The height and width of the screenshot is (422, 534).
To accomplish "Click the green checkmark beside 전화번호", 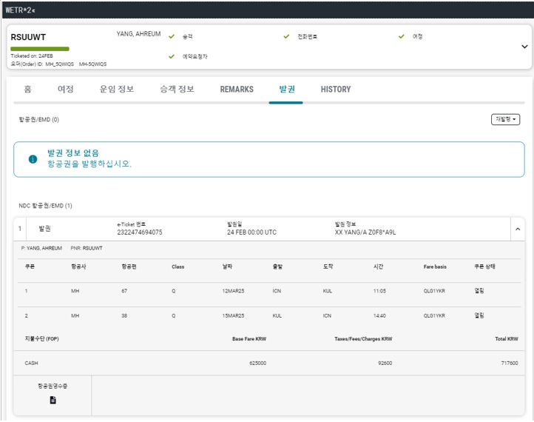I will point(286,36).
